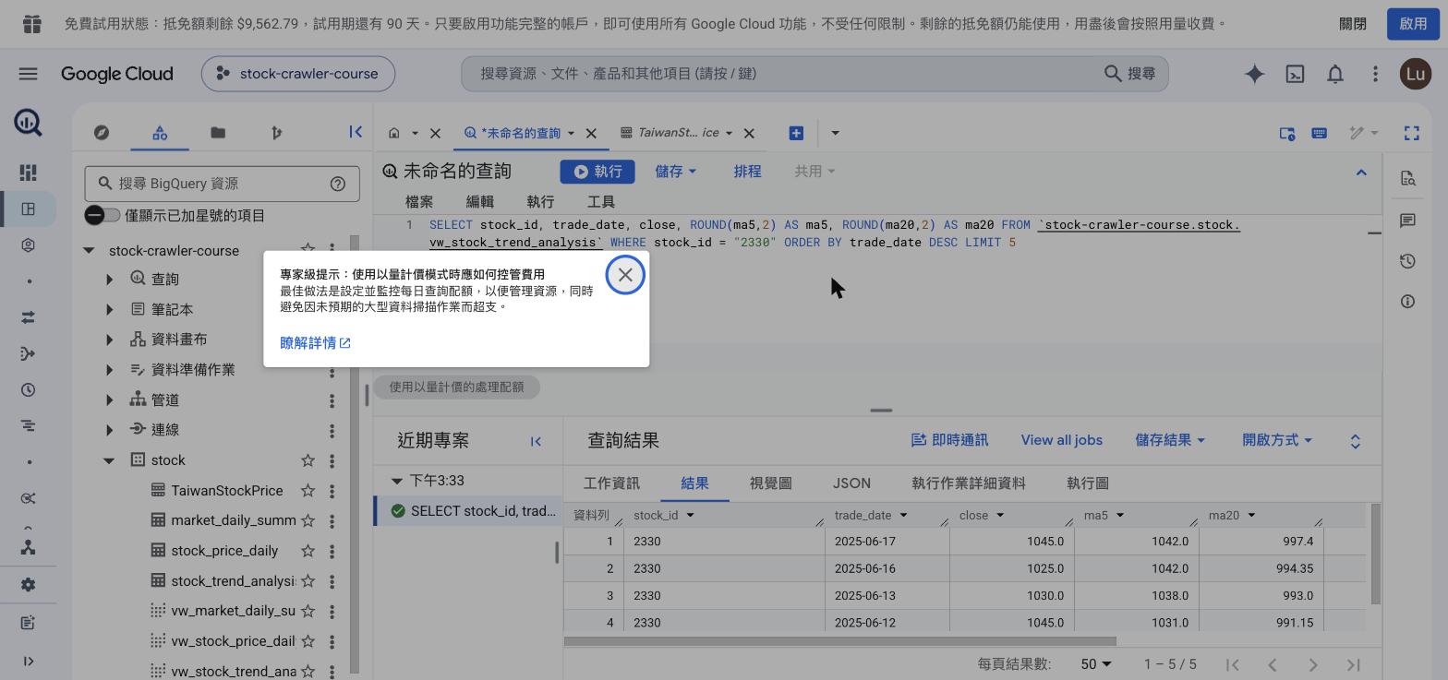Image resolution: width=1448 pixels, height=680 pixels.
Task: Follow the 瞭解詳情 link
Action: click(x=315, y=343)
